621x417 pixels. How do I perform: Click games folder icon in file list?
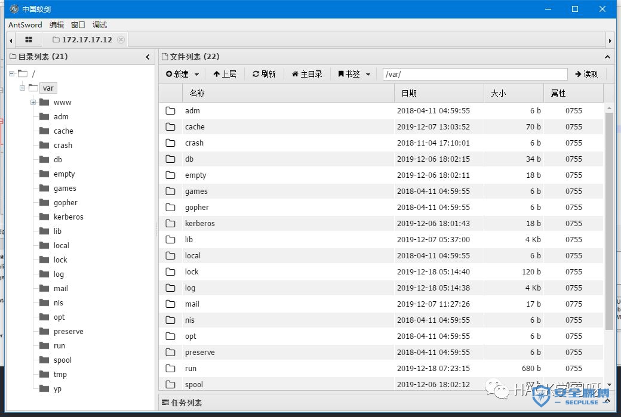170,191
